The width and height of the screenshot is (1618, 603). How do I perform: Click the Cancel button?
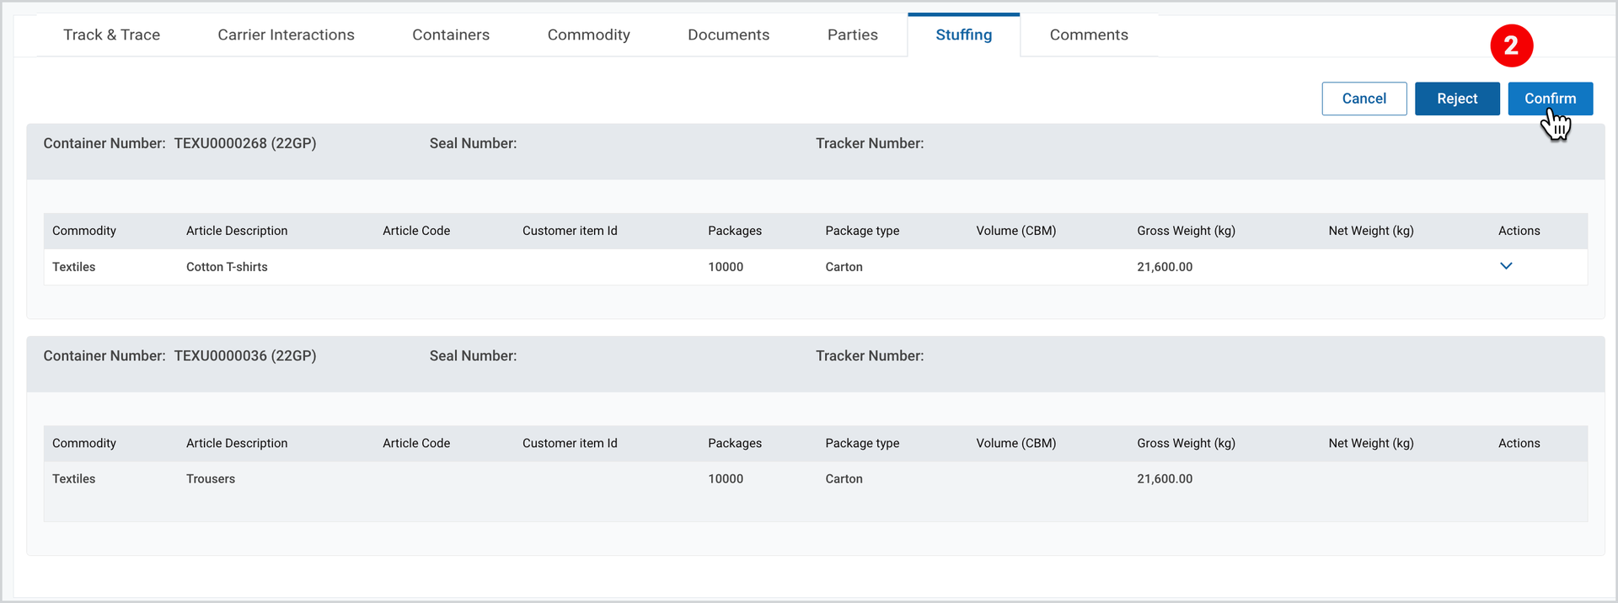pos(1364,99)
